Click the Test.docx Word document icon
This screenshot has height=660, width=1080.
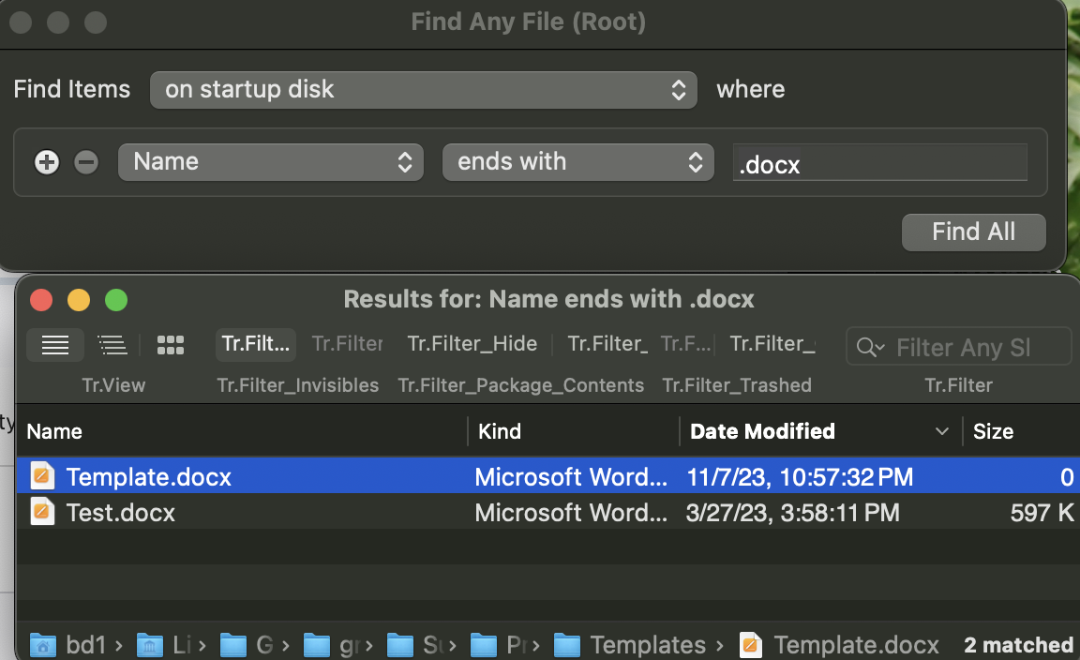[41, 512]
